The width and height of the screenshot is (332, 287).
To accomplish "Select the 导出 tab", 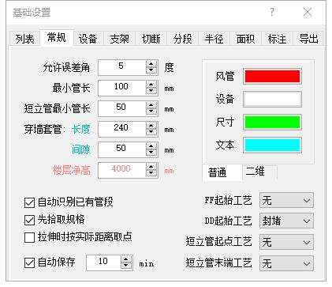I will [308, 39].
